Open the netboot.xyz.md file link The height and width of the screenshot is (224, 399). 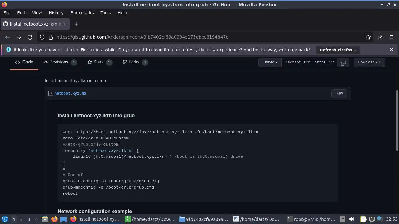[x=70, y=93]
